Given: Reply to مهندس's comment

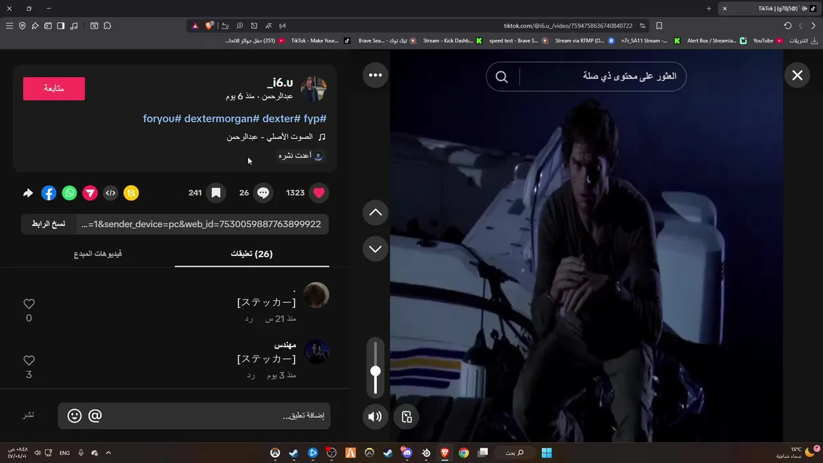Looking at the screenshot, I should coord(251,376).
